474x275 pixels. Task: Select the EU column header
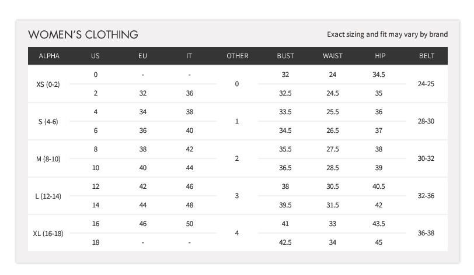click(142, 56)
